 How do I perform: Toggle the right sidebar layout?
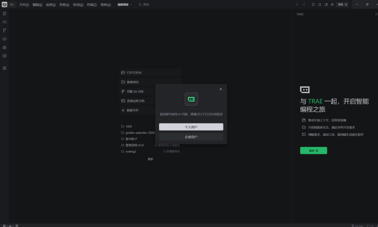pyautogui.click(x=326, y=5)
